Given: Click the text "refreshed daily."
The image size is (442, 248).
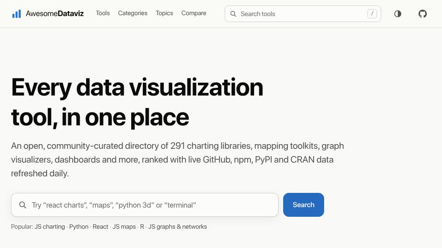Looking at the screenshot, I should click(x=40, y=174).
